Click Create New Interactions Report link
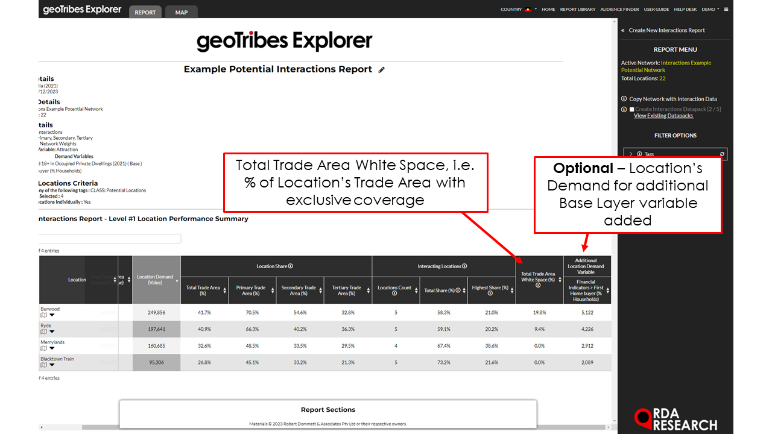The height and width of the screenshot is (434, 772). click(x=667, y=30)
